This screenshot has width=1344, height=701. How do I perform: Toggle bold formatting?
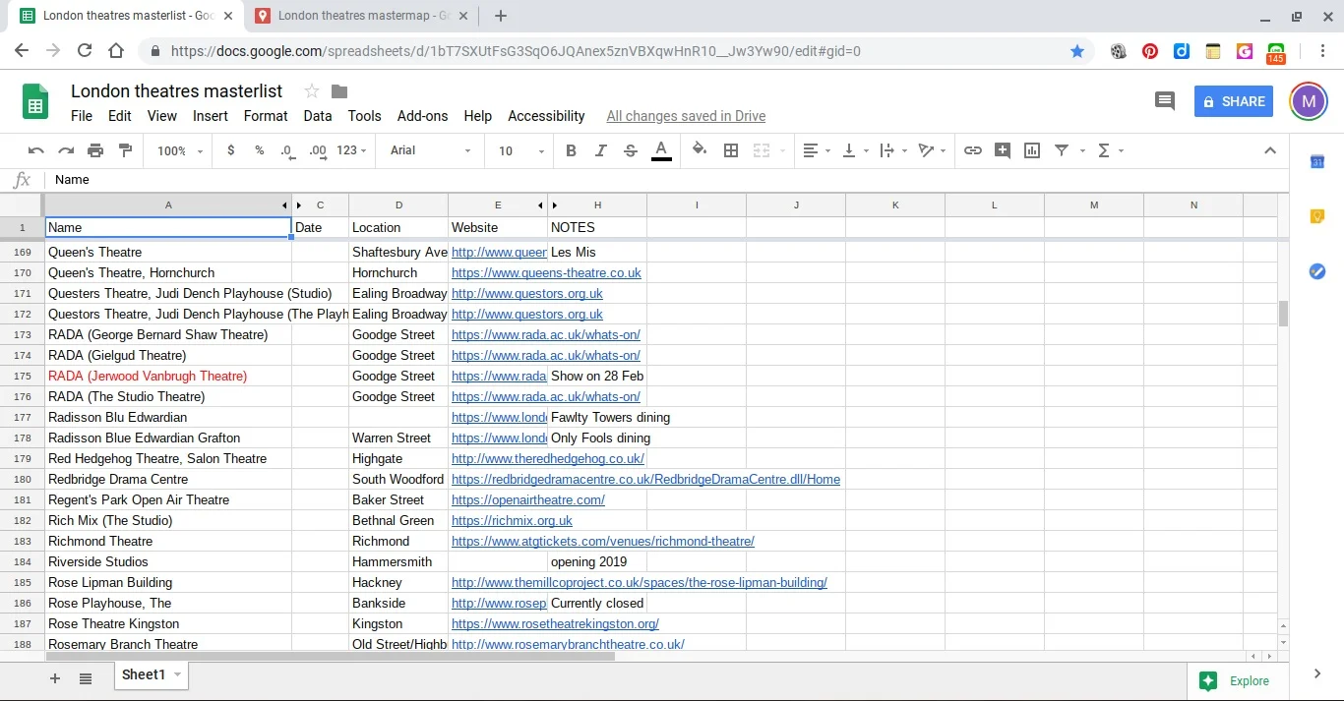[x=571, y=150]
